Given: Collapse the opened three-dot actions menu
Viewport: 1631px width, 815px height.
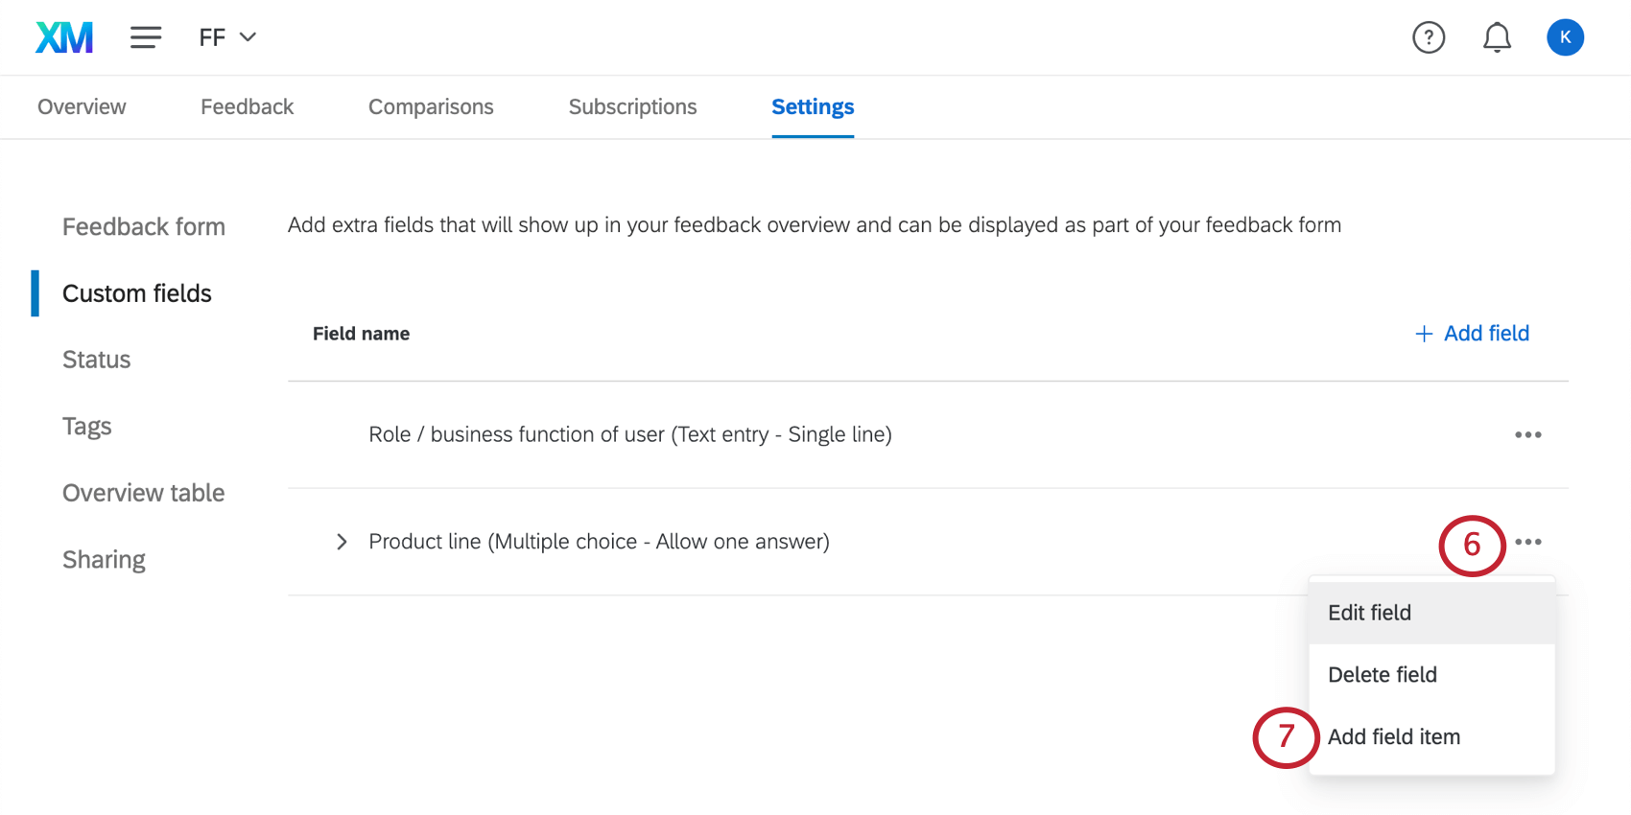Looking at the screenshot, I should click(x=1527, y=542).
